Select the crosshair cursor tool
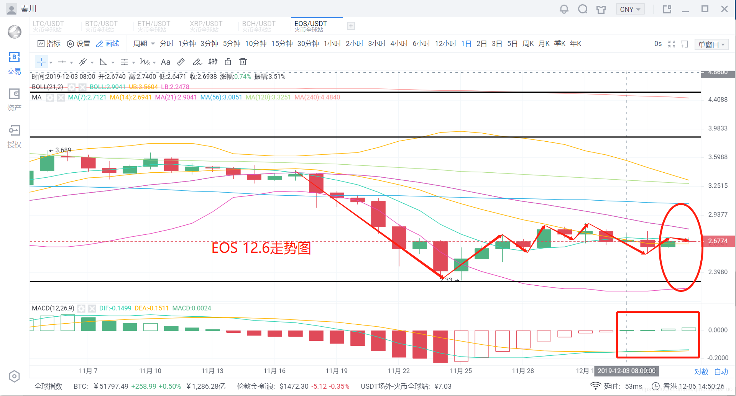Screen dimensions: 736x396 click(x=41, y=62)
